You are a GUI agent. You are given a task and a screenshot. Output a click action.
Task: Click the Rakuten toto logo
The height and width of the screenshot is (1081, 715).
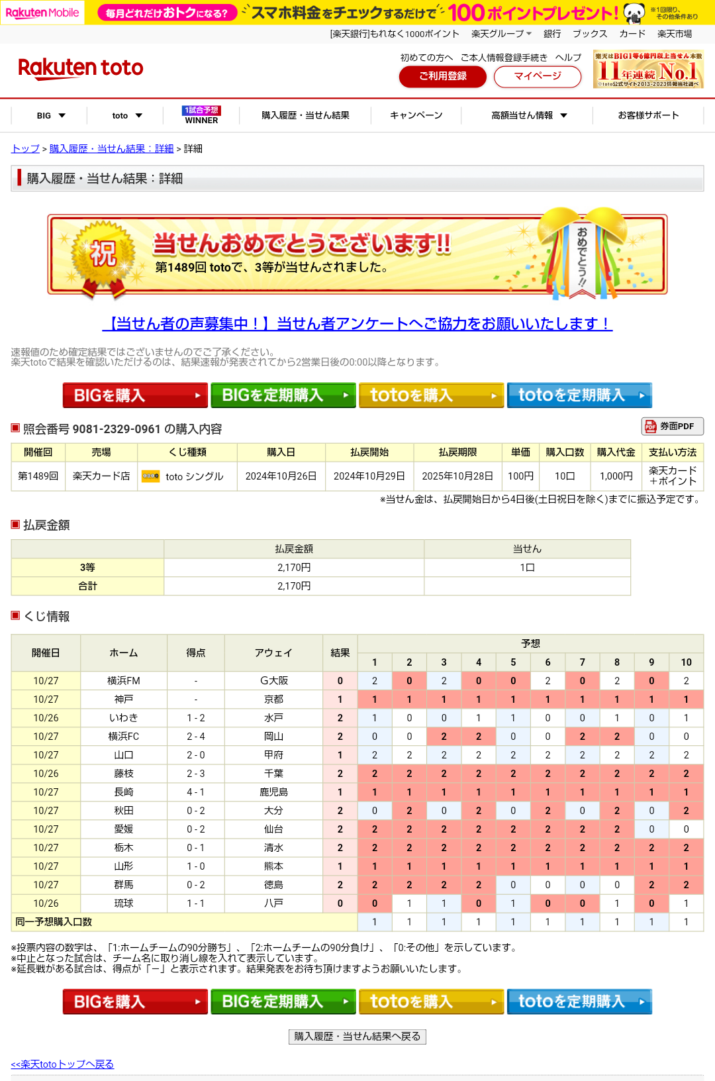coord(81,68)
